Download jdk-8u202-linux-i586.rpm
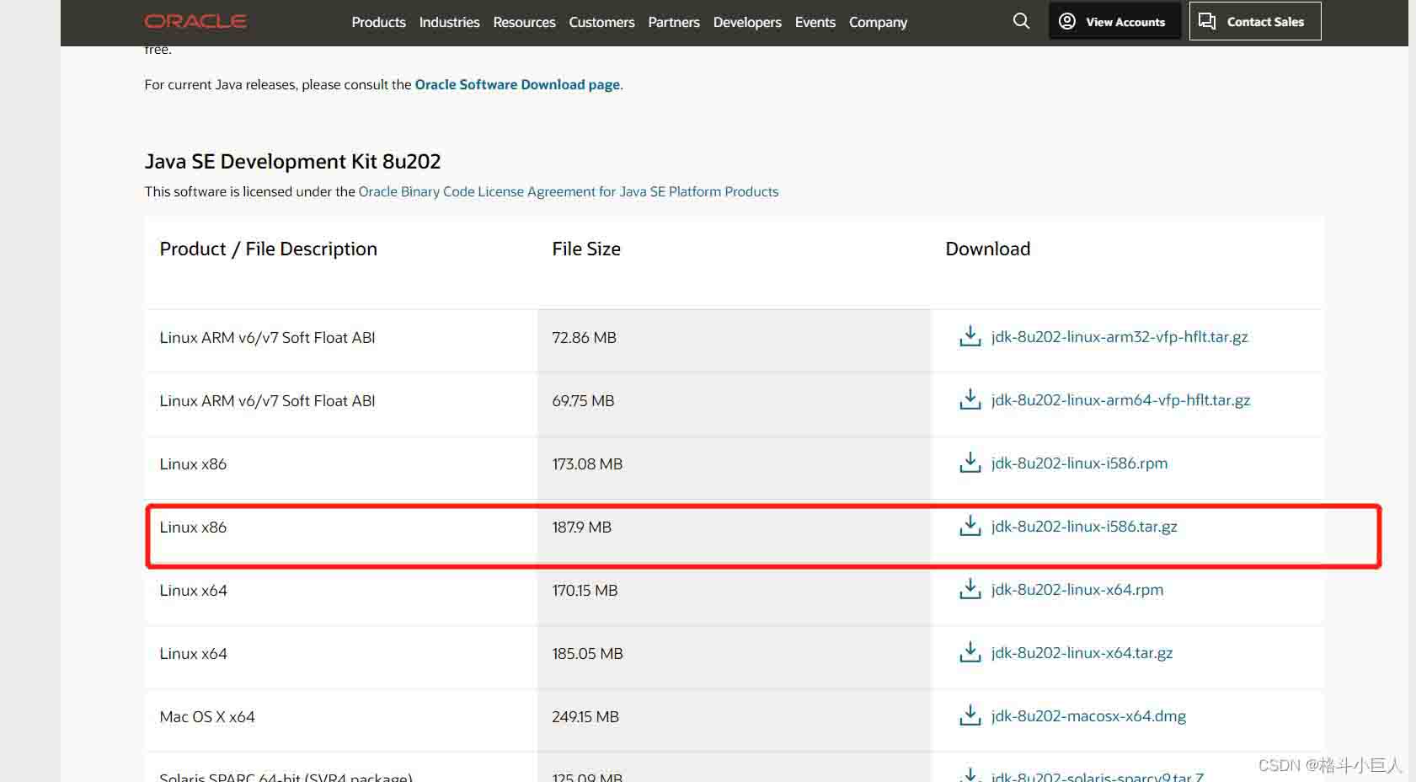Image resolution: width=1416 pixels, height=782 pixels. pos(1079,463)
